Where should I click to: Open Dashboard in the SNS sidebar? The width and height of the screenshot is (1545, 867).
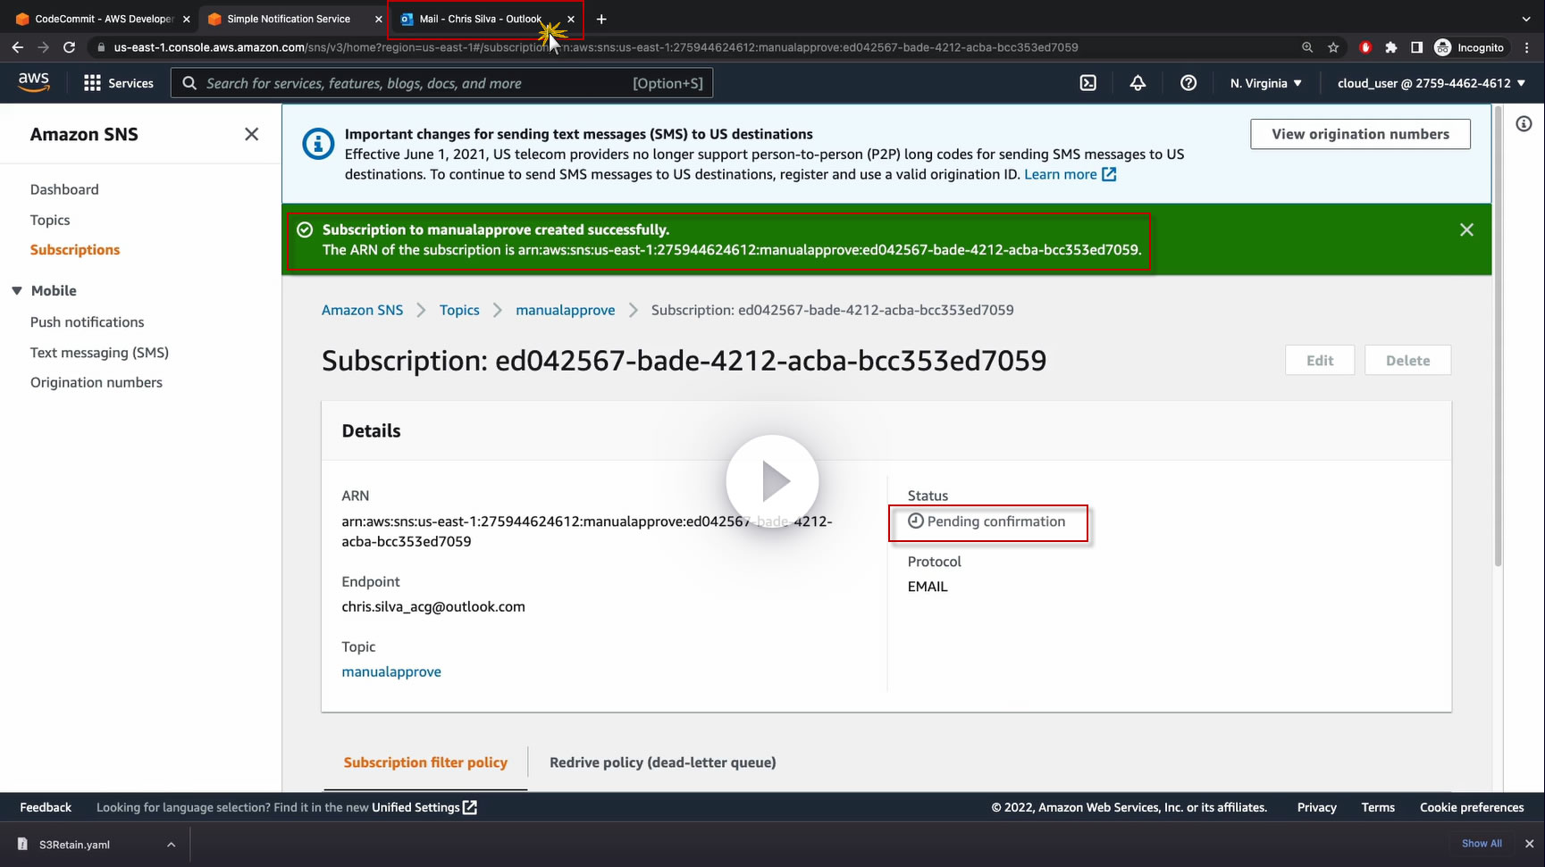coord(64,189)
